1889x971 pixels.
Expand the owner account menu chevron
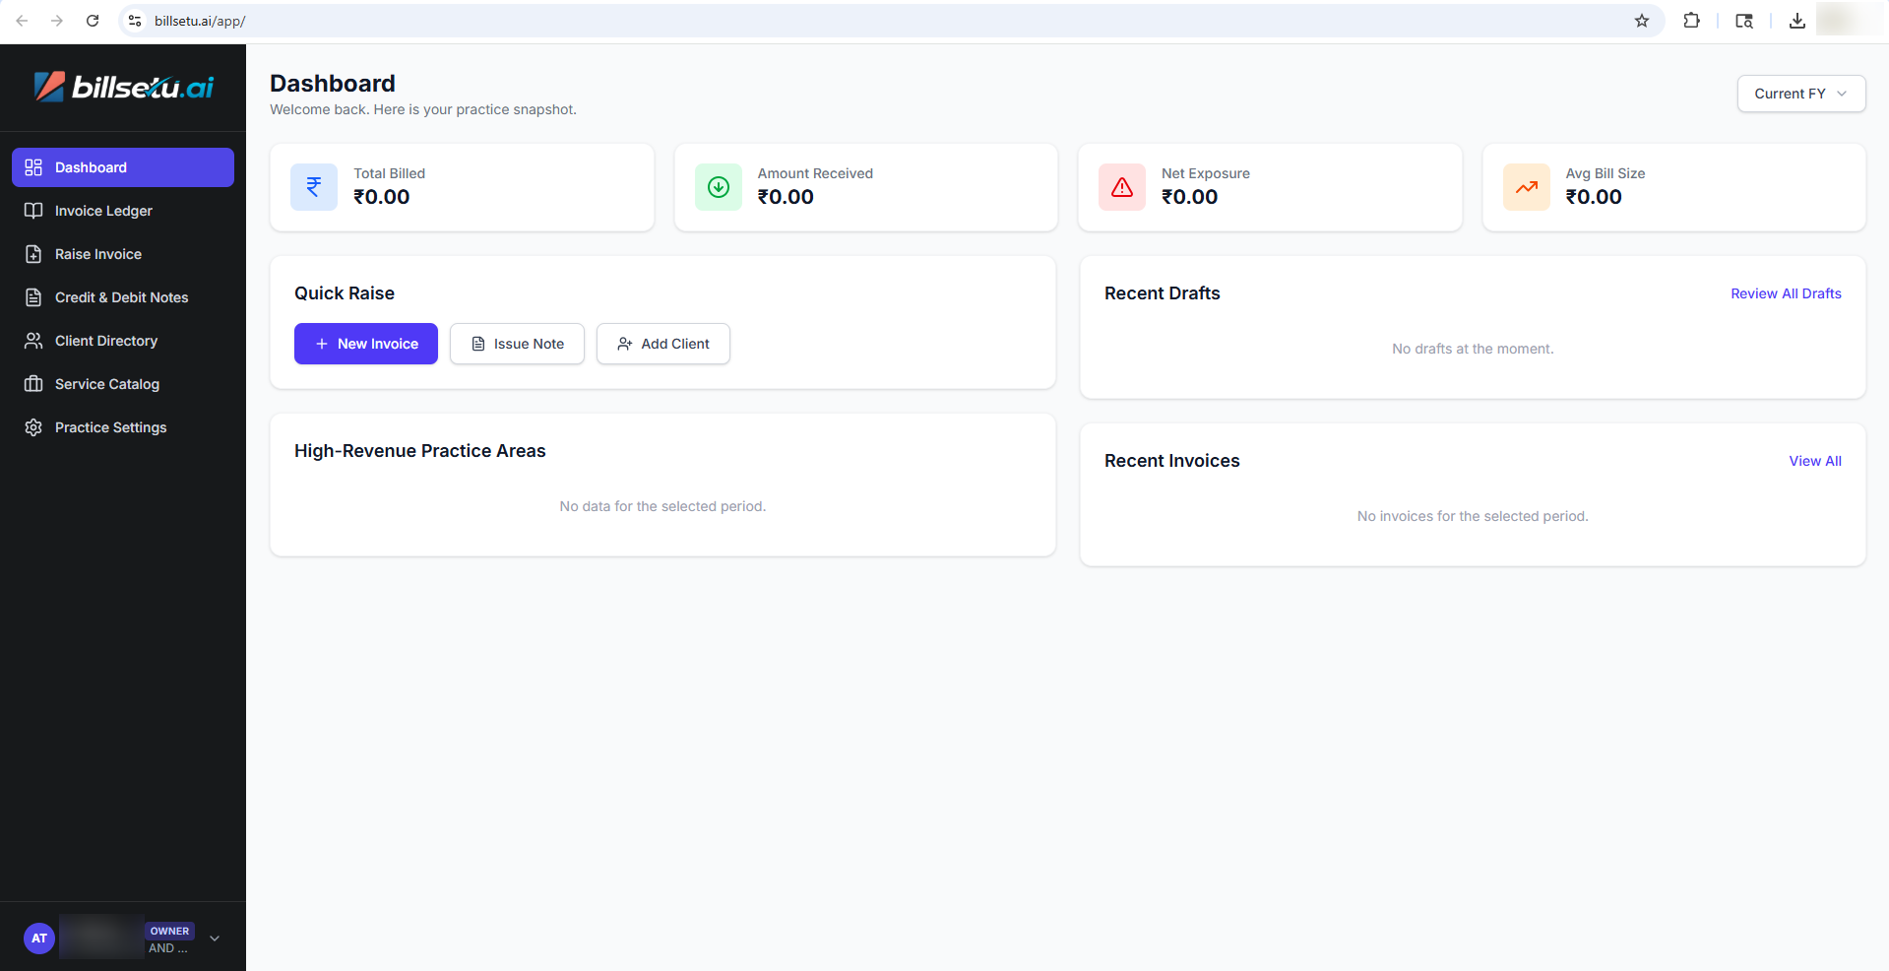click(x=215, y=939)
